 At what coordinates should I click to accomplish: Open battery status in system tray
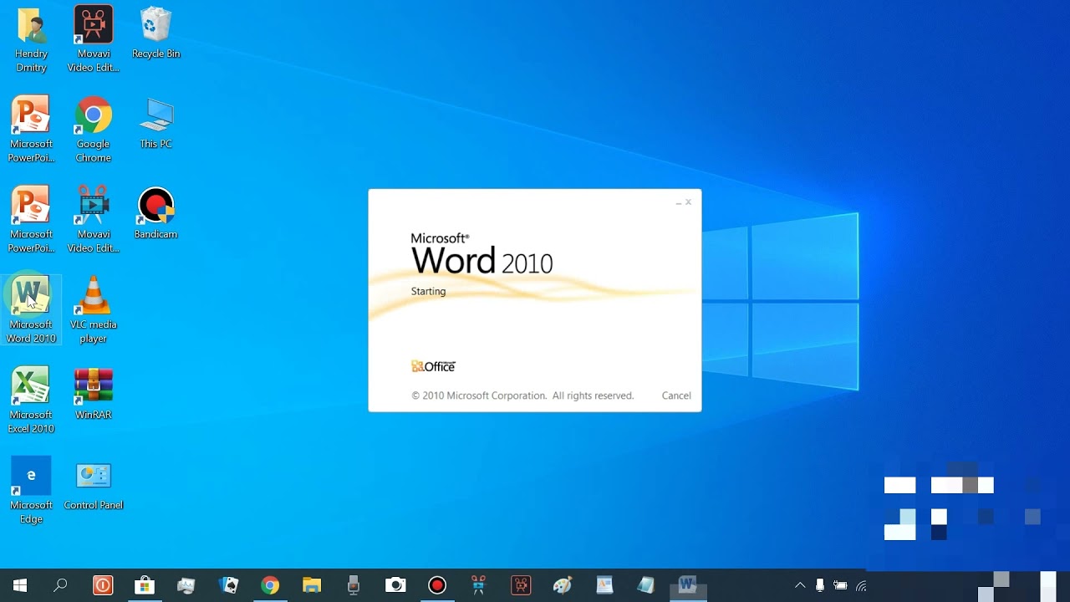(840, 585)
